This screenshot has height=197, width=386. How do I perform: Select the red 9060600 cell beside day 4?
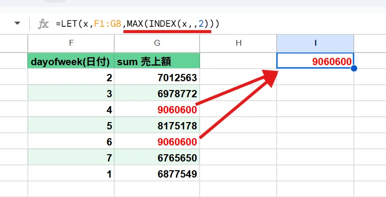click(x=157, y=109)
